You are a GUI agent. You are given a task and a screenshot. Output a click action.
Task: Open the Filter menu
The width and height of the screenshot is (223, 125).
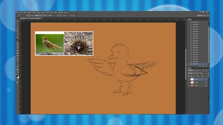(x=48, y=12)
